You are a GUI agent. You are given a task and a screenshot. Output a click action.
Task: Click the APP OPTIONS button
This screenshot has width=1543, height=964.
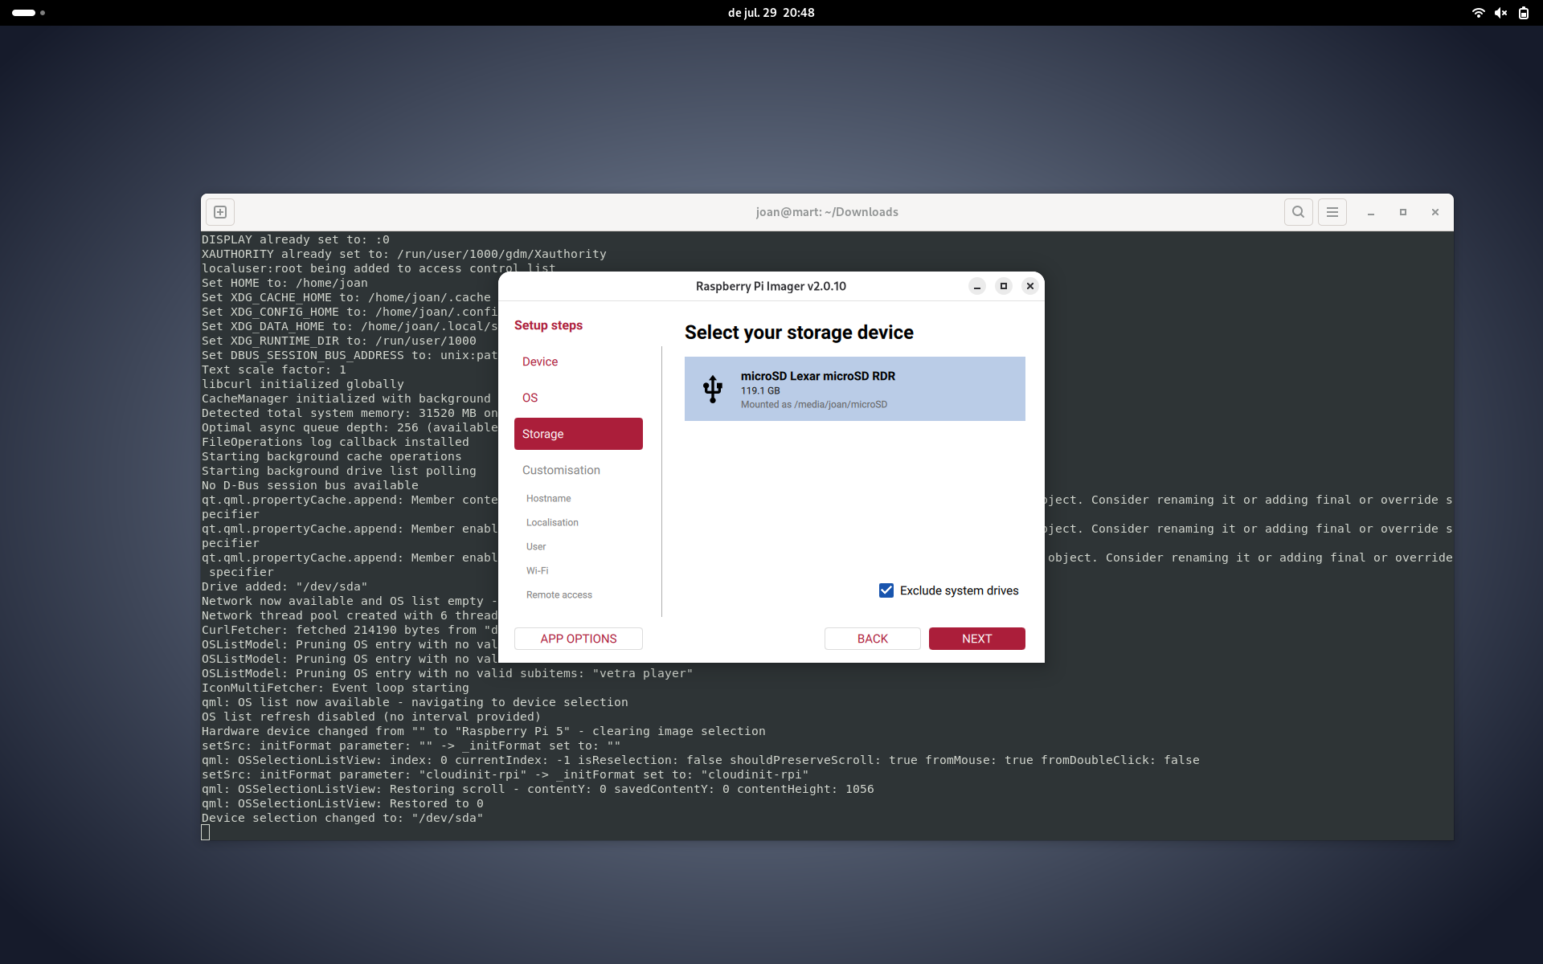(x=579, y=639)
